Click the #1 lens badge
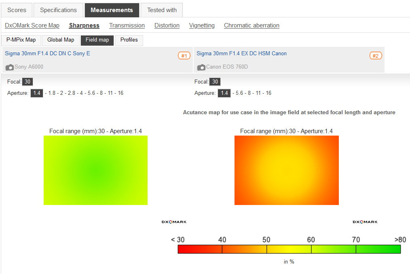The width and height of the screenshot is (410, 274). (x=184, y=56)
